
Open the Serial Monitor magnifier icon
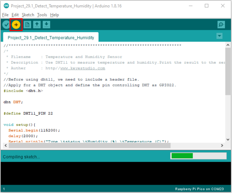click(221, 25)
